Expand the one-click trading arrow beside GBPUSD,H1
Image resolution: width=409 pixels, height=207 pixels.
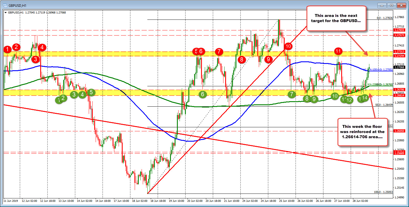tap(5, 13)
